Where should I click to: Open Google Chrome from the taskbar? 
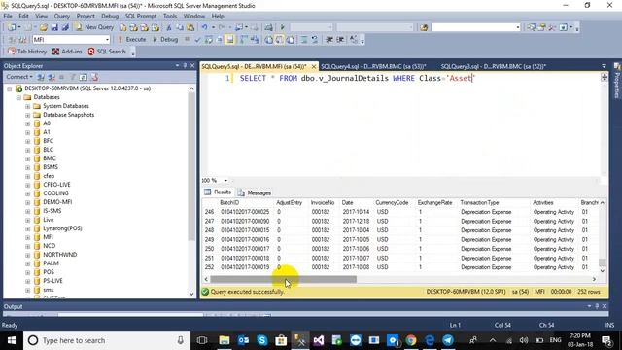pyautogui.click(x=411, y=340)
